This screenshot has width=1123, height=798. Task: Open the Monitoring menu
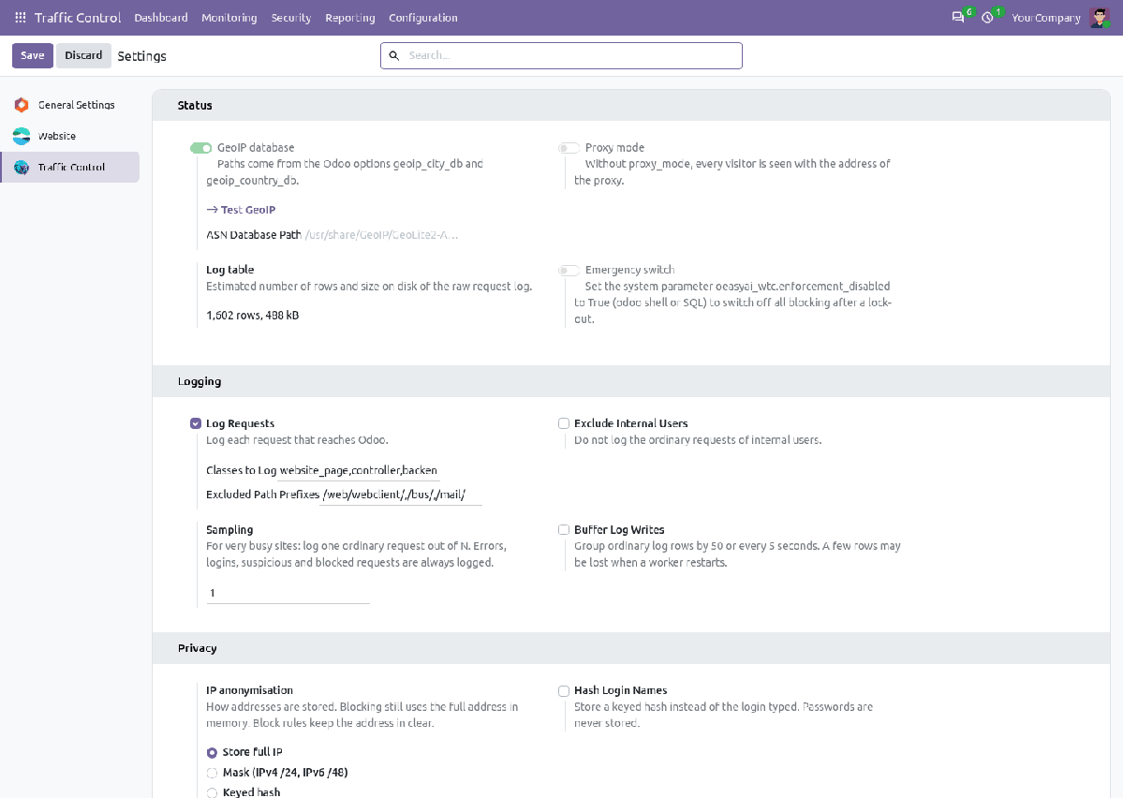click(x=229, y=17)
